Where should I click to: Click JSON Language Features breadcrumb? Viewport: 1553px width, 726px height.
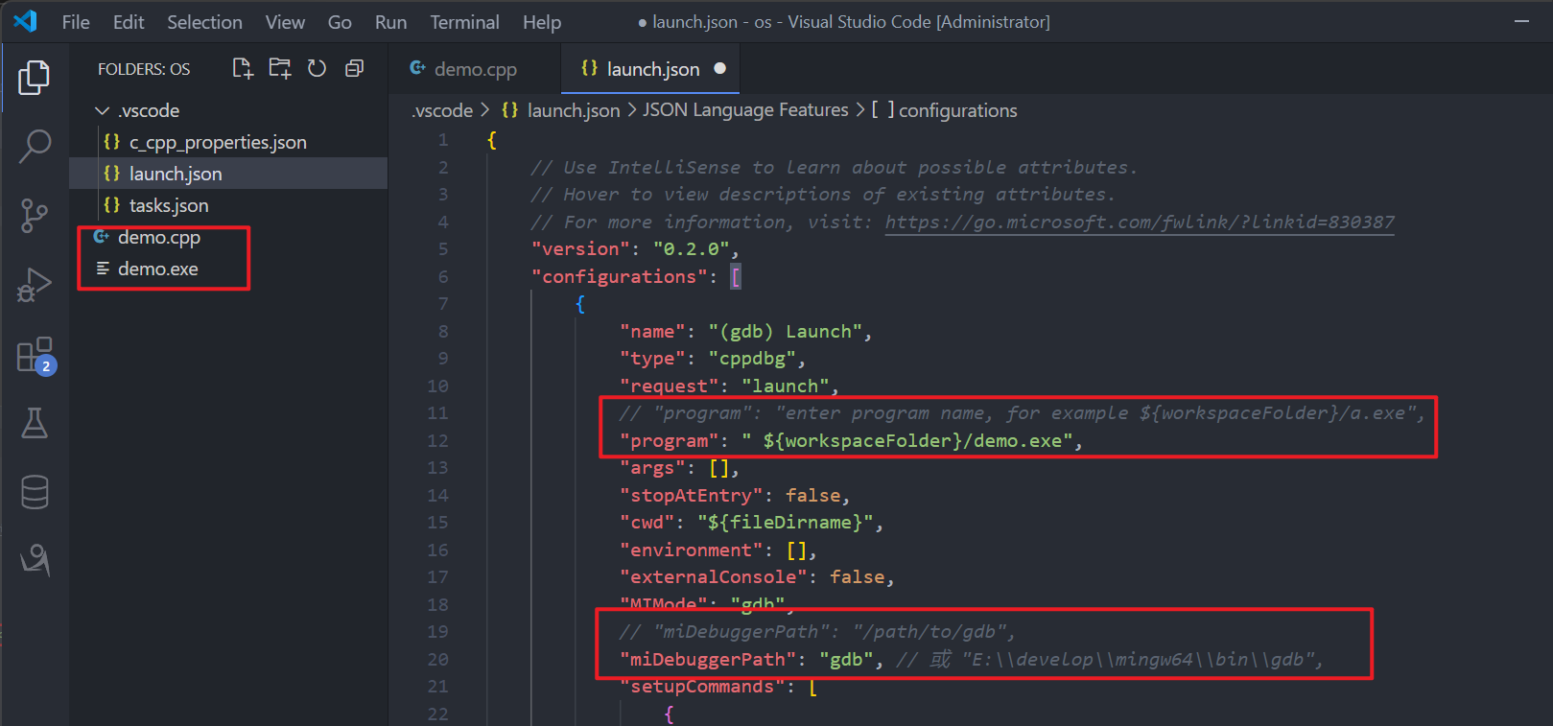point(745,110)
